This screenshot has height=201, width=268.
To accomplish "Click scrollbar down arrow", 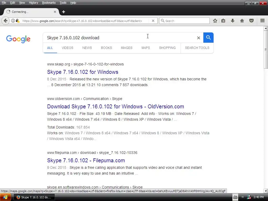I will [266, 191].
